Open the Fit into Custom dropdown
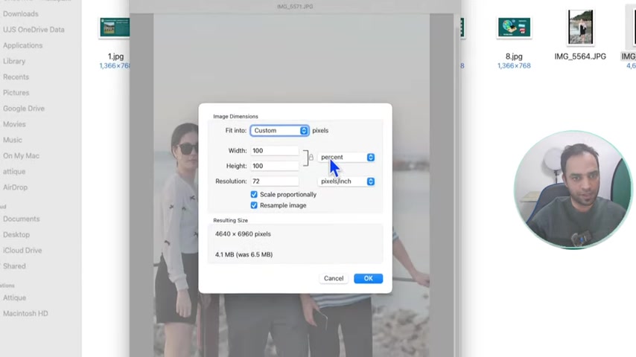The image size is (636, 357). 279,130
